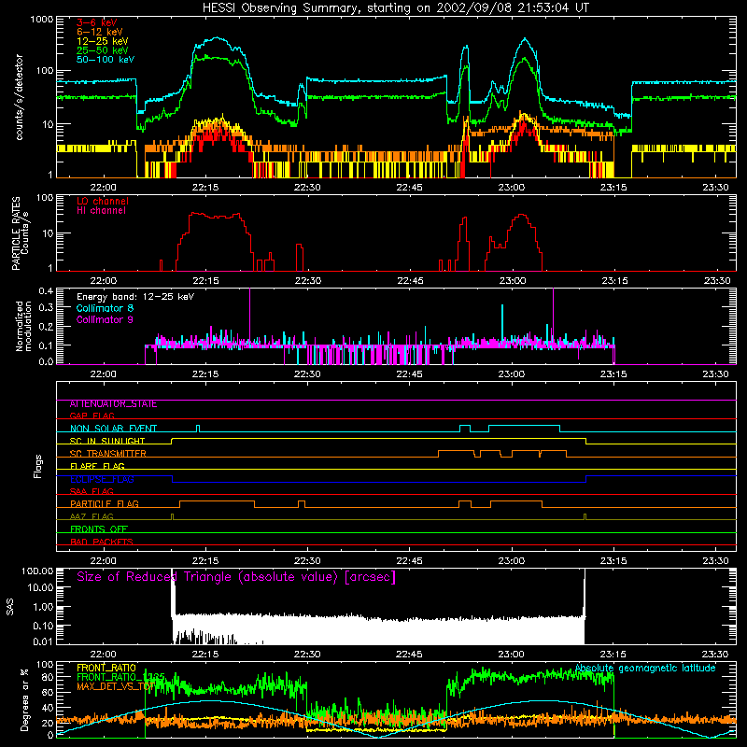Select the PARTICLE_FLAG label
Screen dimensions: 747x747
click(x=105, y=504)
